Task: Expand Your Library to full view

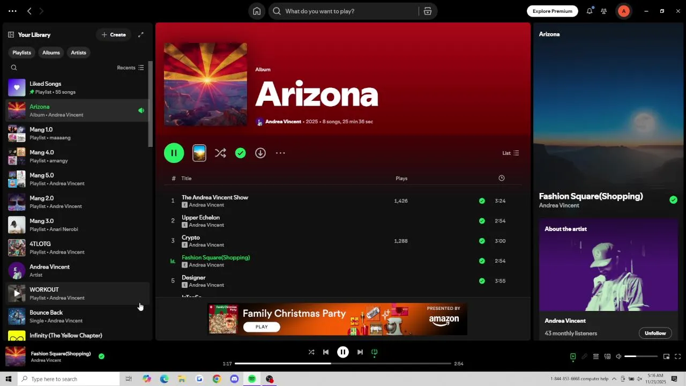Action: click(141, 35)
